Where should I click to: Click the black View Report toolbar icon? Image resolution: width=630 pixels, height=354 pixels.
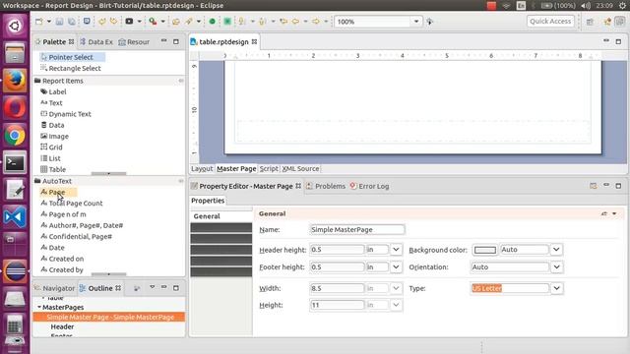pos(129,22)
